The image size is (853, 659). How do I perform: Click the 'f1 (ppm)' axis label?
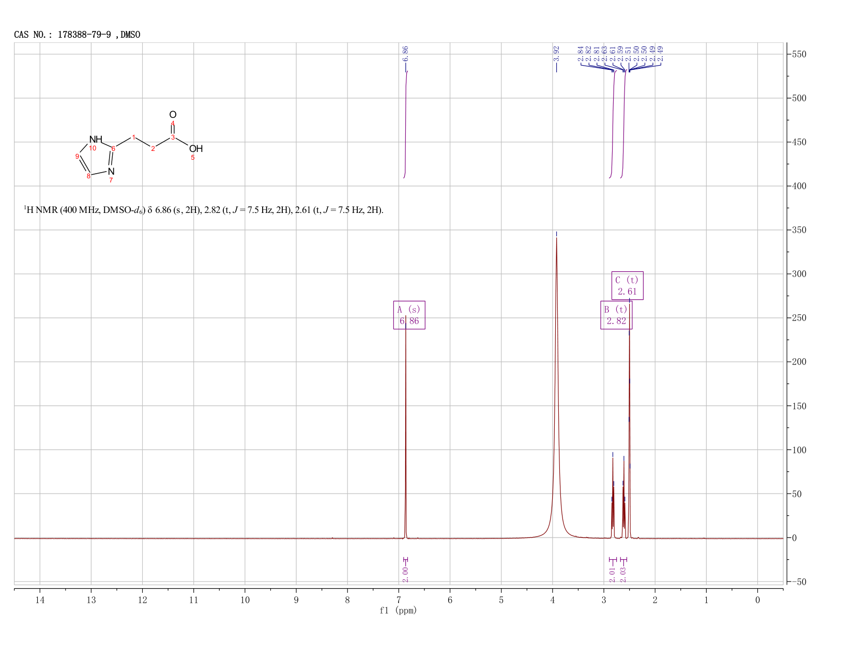tap(398, 610)
